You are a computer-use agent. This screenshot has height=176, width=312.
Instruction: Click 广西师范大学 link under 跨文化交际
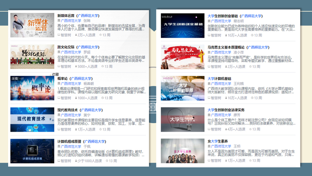[71, 52]
